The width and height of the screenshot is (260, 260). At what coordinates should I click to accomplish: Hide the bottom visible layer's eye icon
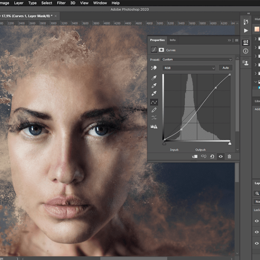coord(257,243)
